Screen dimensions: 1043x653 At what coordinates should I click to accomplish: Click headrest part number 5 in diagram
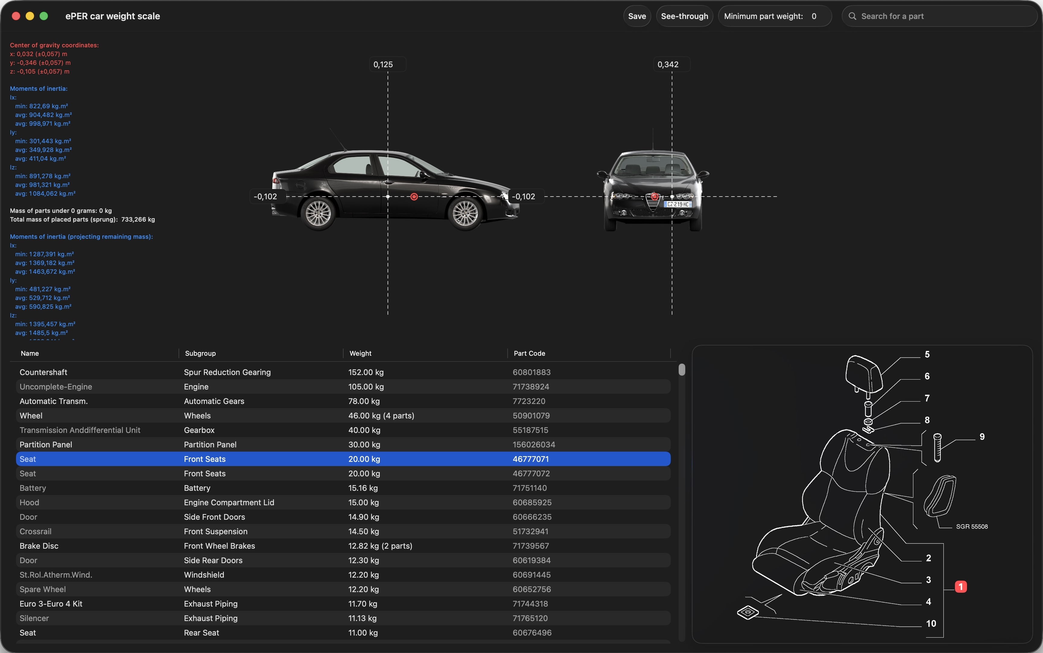[927, 354]
